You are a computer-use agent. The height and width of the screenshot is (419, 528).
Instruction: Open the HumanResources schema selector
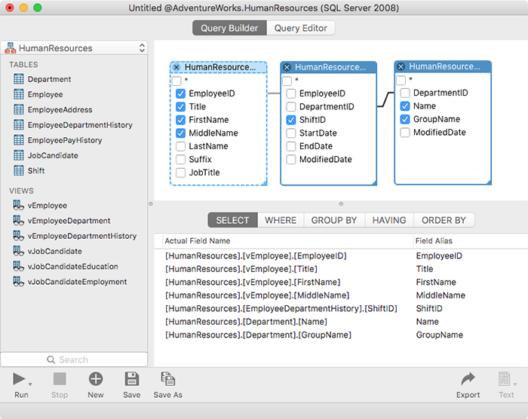[x=74, y=48]
